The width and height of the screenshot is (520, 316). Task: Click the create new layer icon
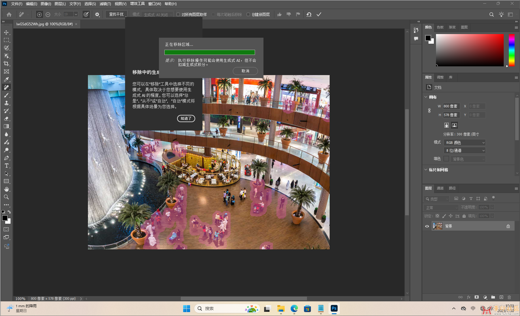tap(501, 297)
